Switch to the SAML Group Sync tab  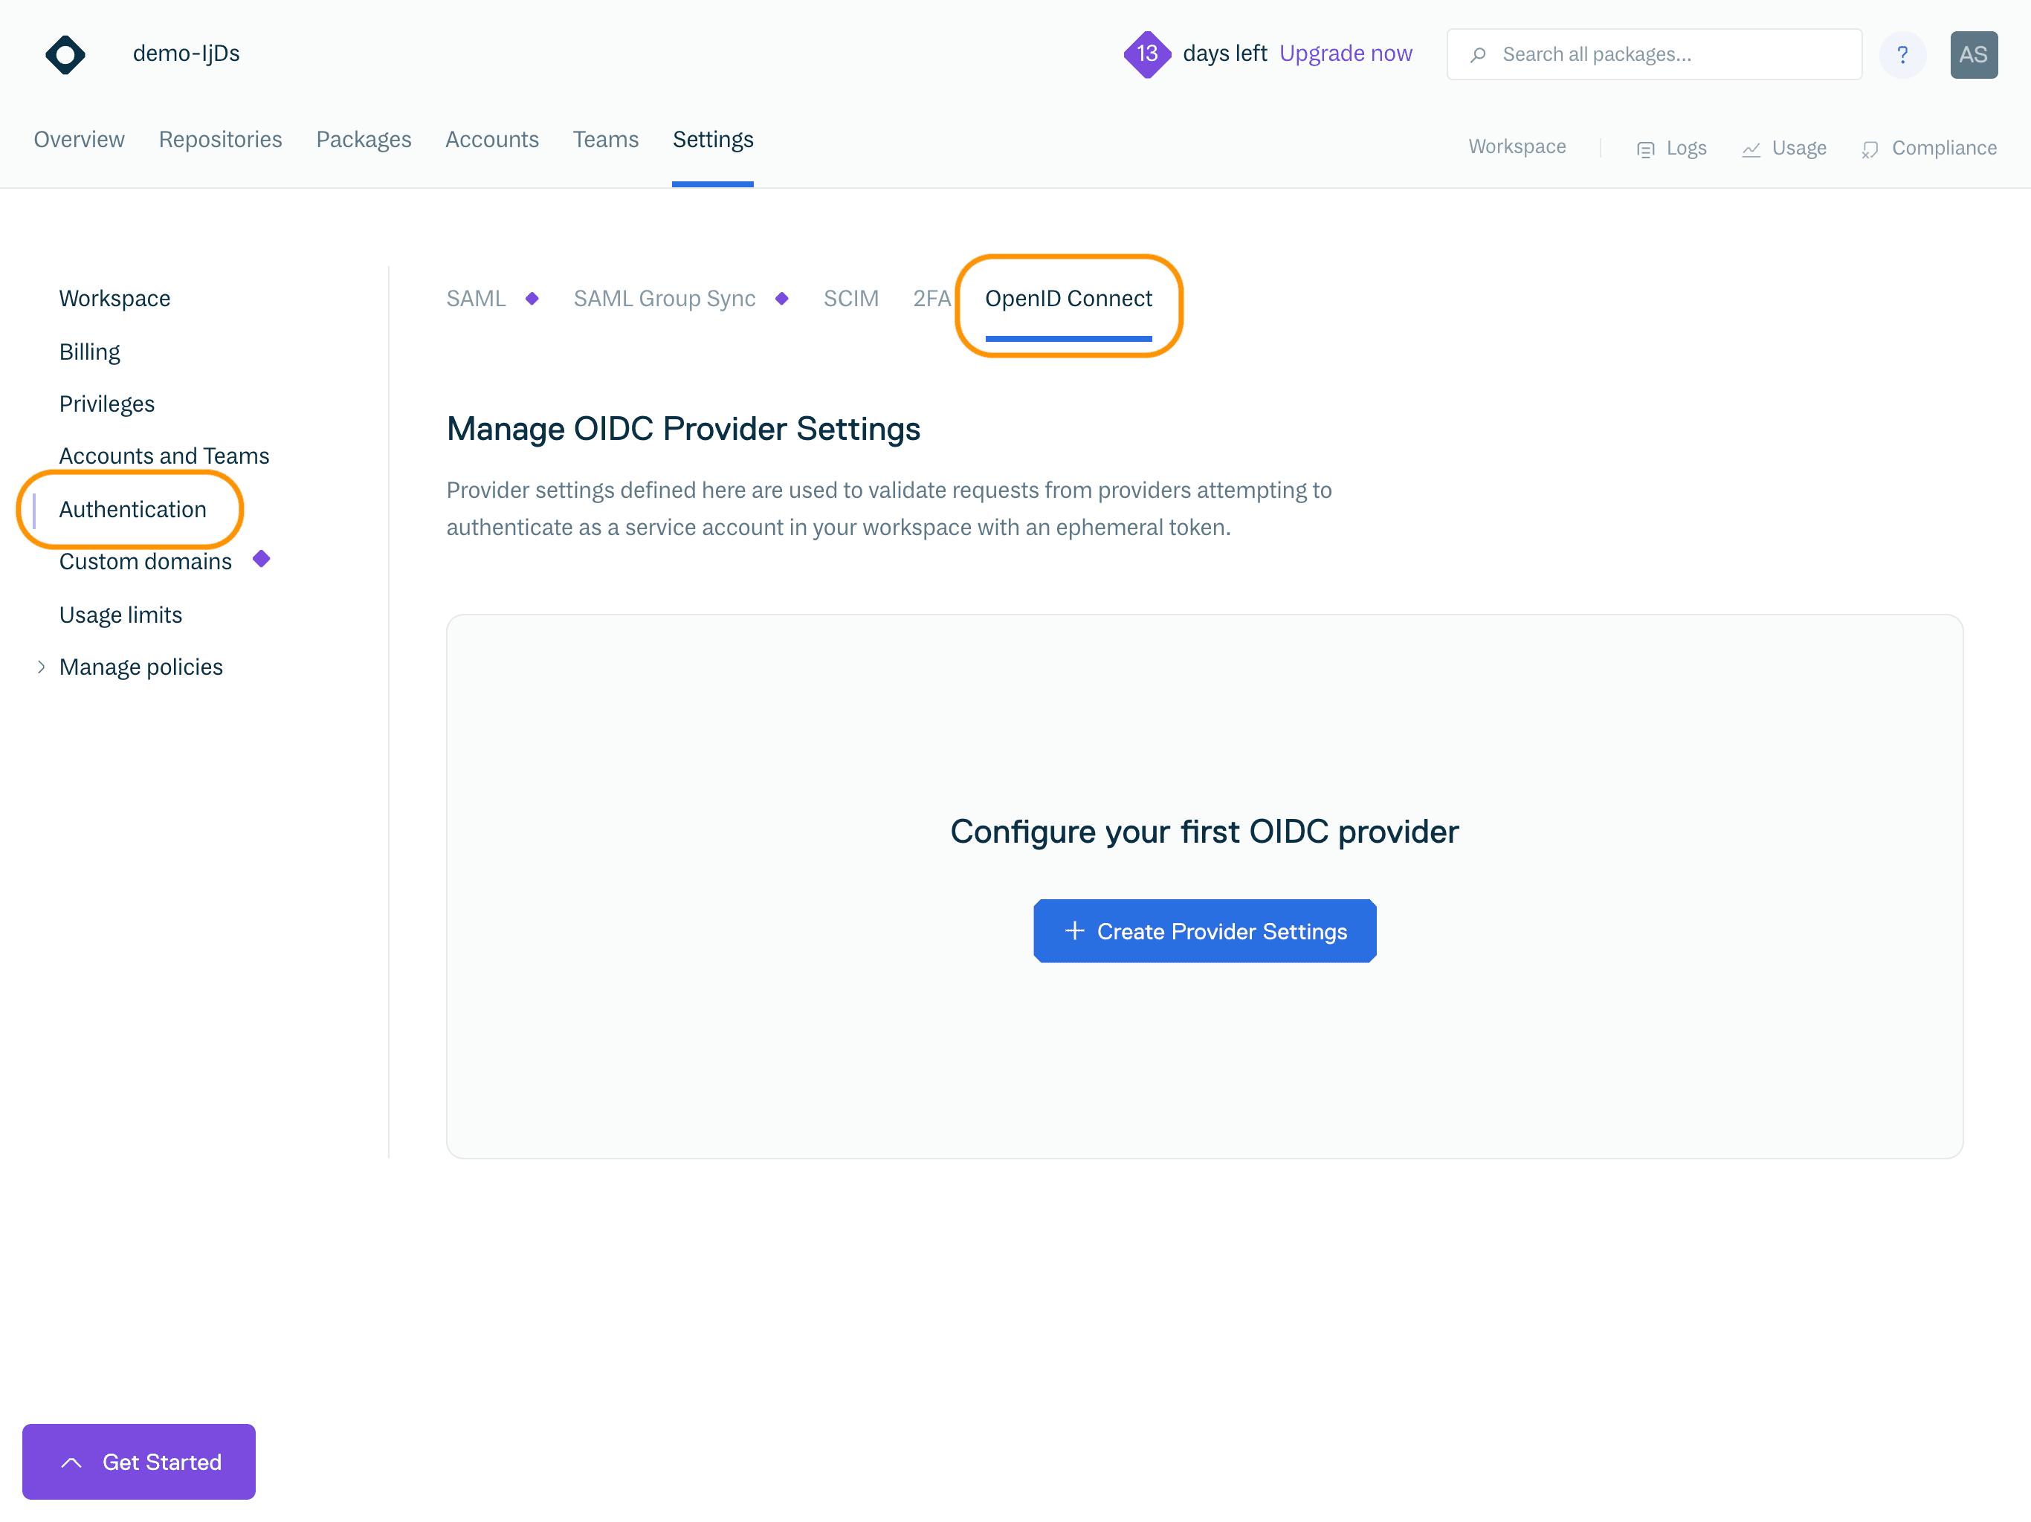664,298
